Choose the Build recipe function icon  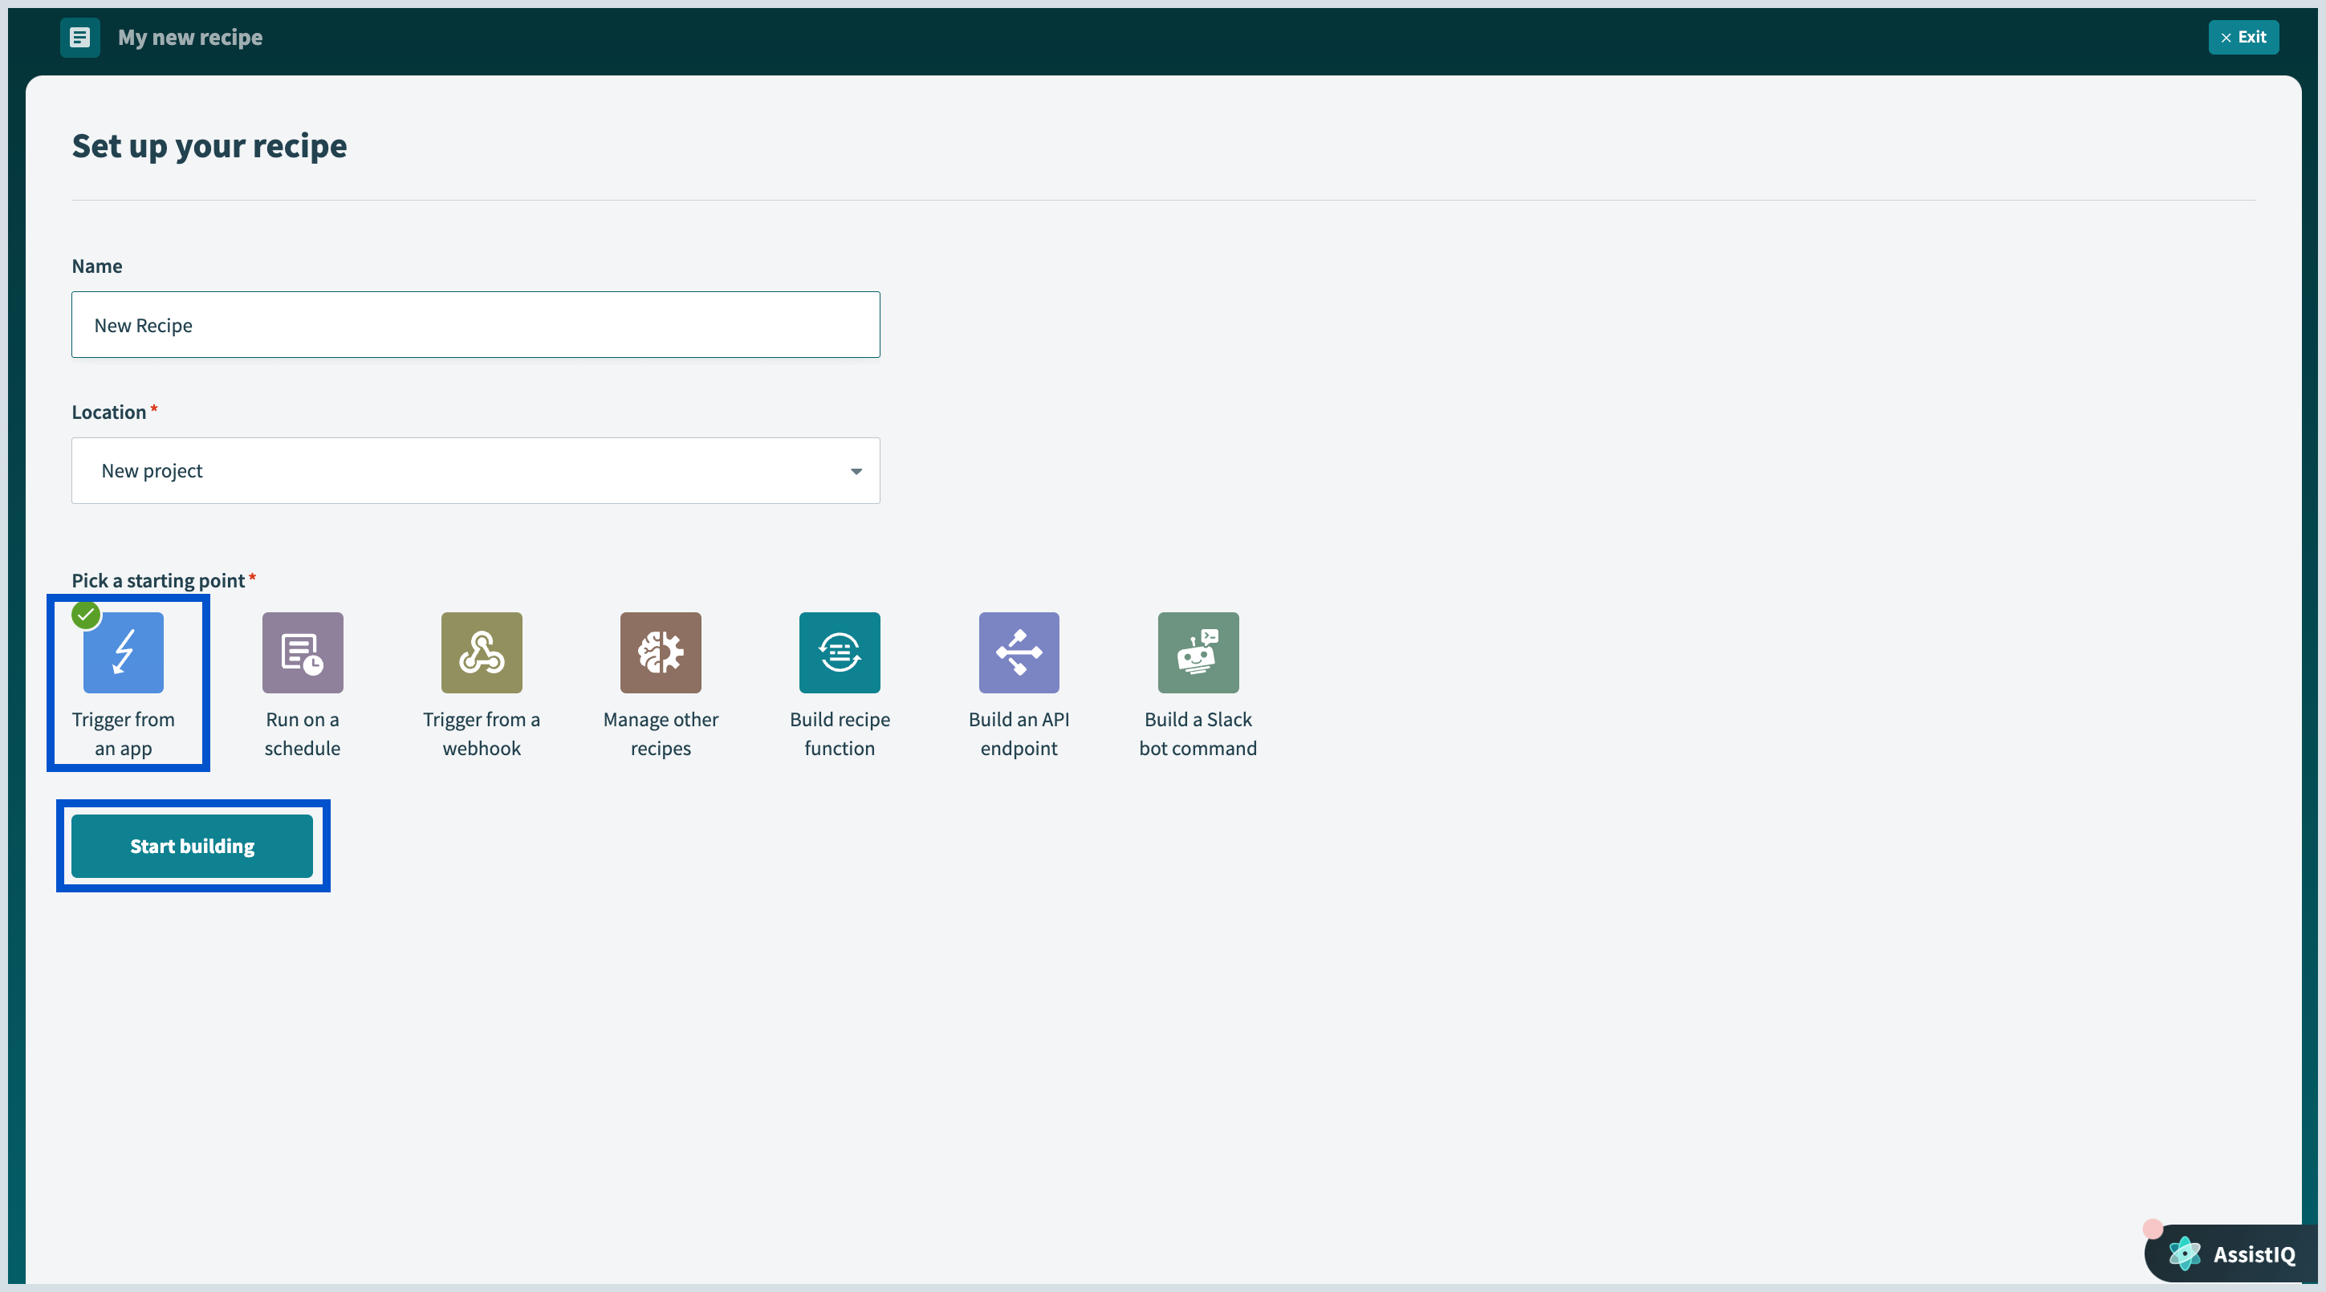(839, 652)
